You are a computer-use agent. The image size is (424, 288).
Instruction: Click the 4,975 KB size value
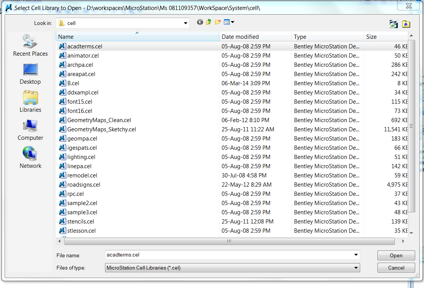point(397,185)
